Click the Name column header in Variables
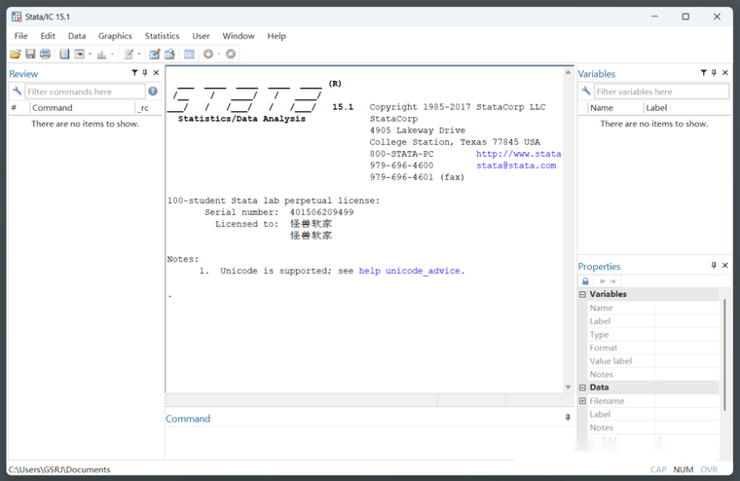 click(x=615, y=108)
